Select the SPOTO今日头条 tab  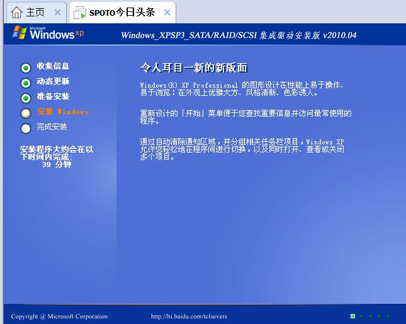[123, 13]
